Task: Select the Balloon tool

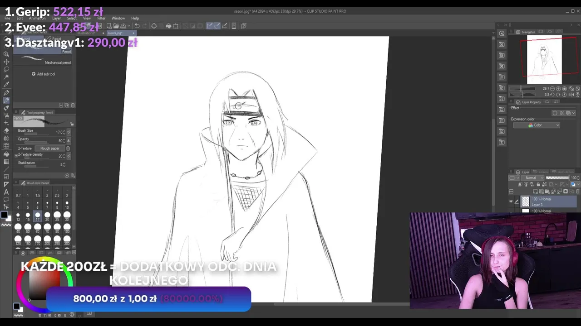Action: pyautogui.click(x=6, y=200)
